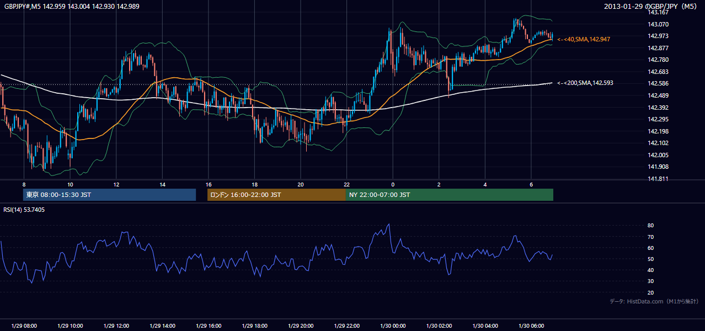
Task: Click RSI scale value 80
Action: point(650,226)
